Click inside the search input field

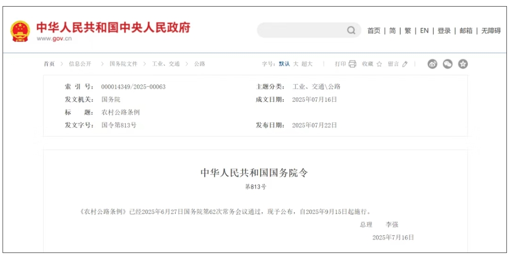click(x=300, y=30)
